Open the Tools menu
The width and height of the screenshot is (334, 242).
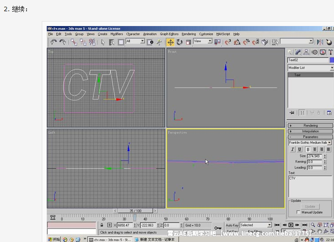68,34
